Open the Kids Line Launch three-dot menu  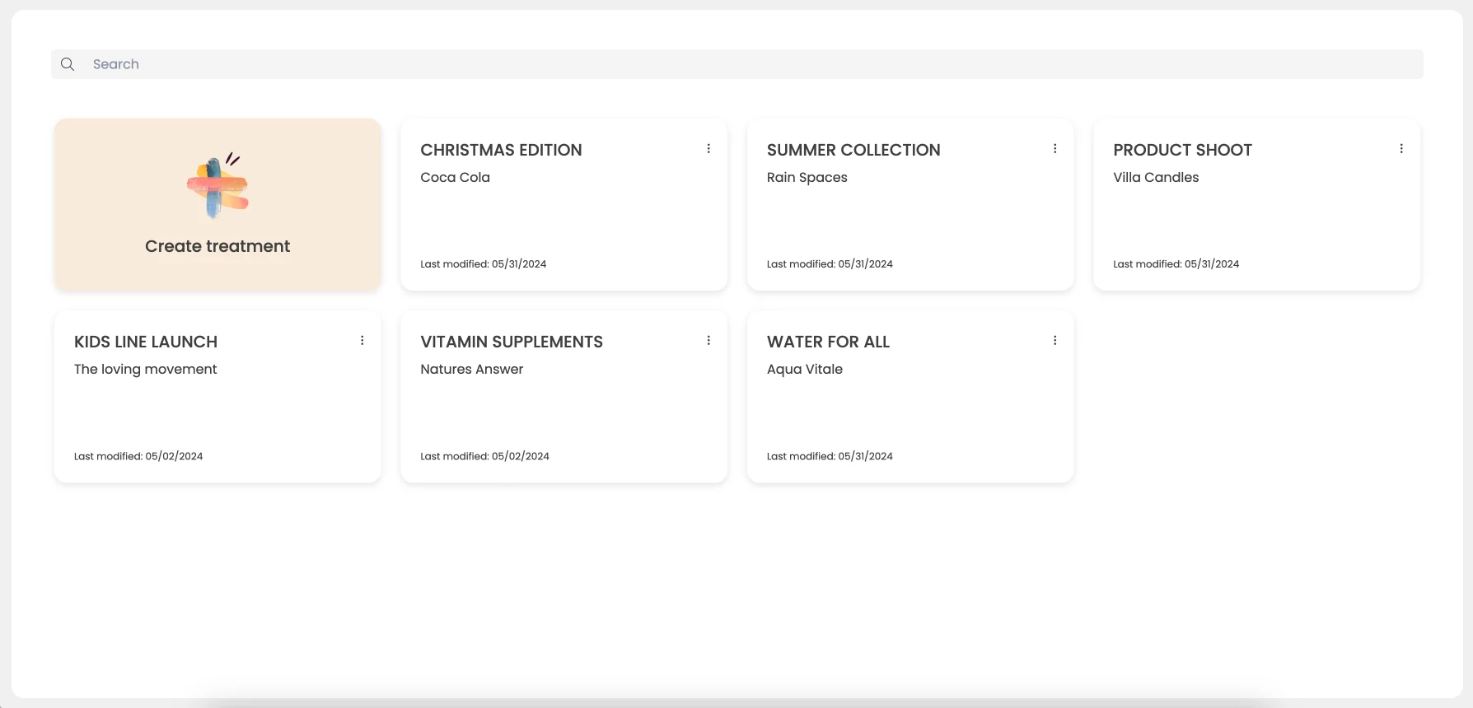point(362,341)
